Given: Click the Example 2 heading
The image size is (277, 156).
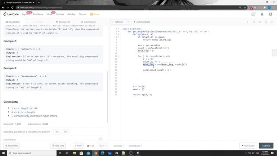Looking at the screenshot, I should [x=10, y=41].
